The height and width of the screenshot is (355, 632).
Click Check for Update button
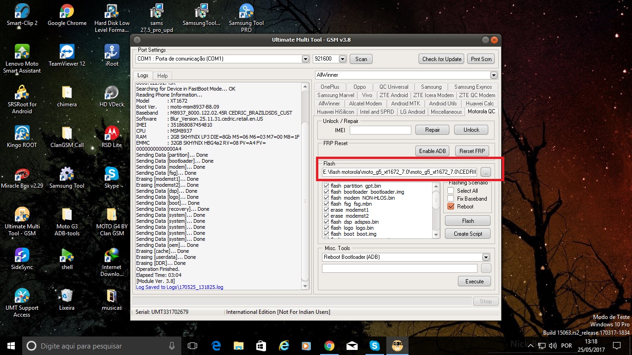(x=442, y=59)
